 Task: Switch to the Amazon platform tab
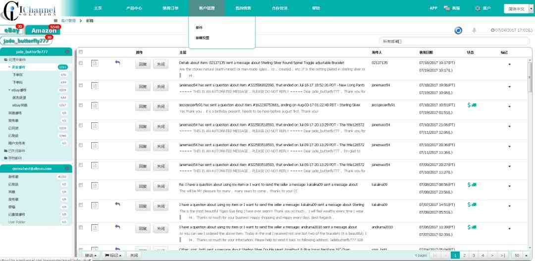pos(43,30)
